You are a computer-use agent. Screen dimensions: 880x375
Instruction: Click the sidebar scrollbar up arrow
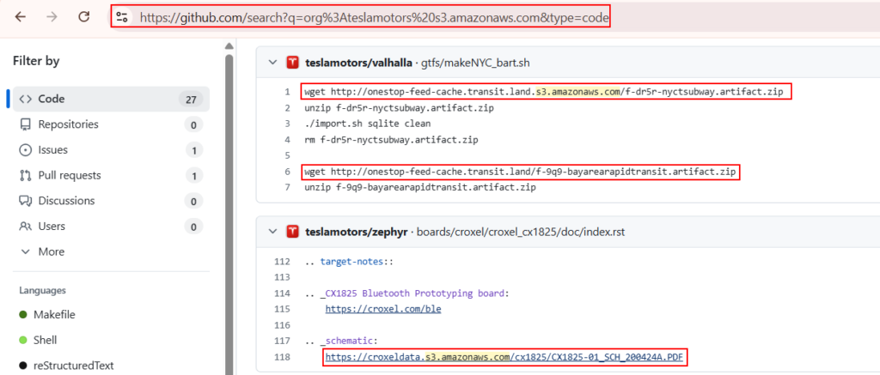(229, 46)
